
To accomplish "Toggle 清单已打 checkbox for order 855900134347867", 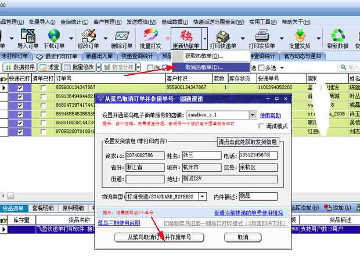I will tap(43, 88).
